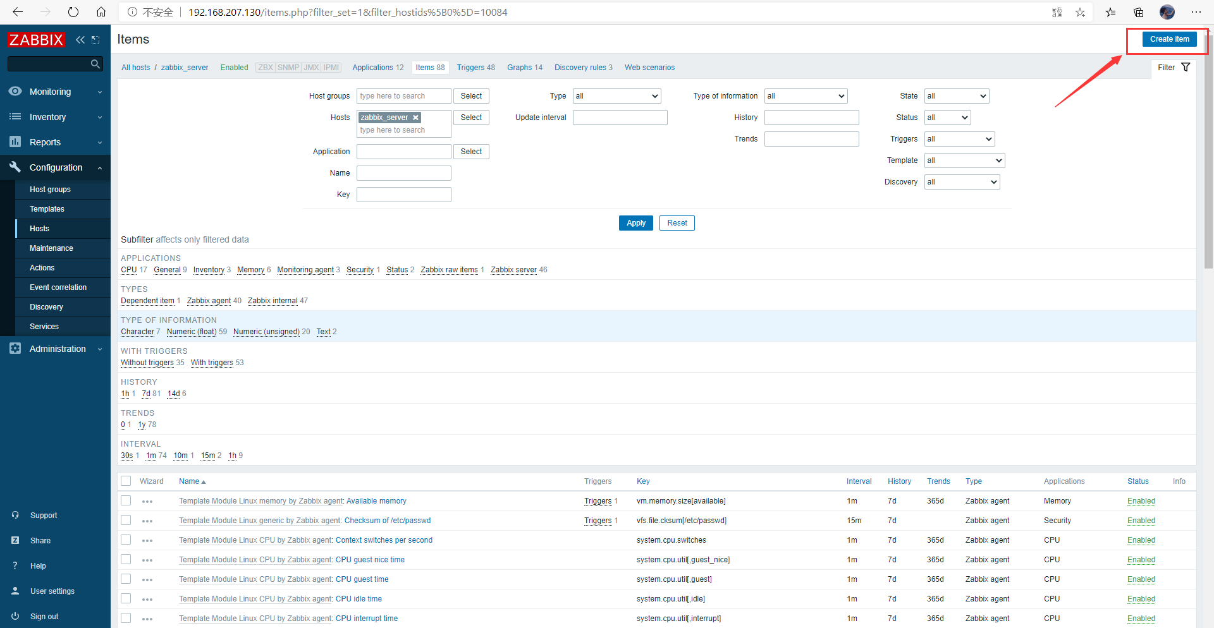Click the browser back arrow

18,12
